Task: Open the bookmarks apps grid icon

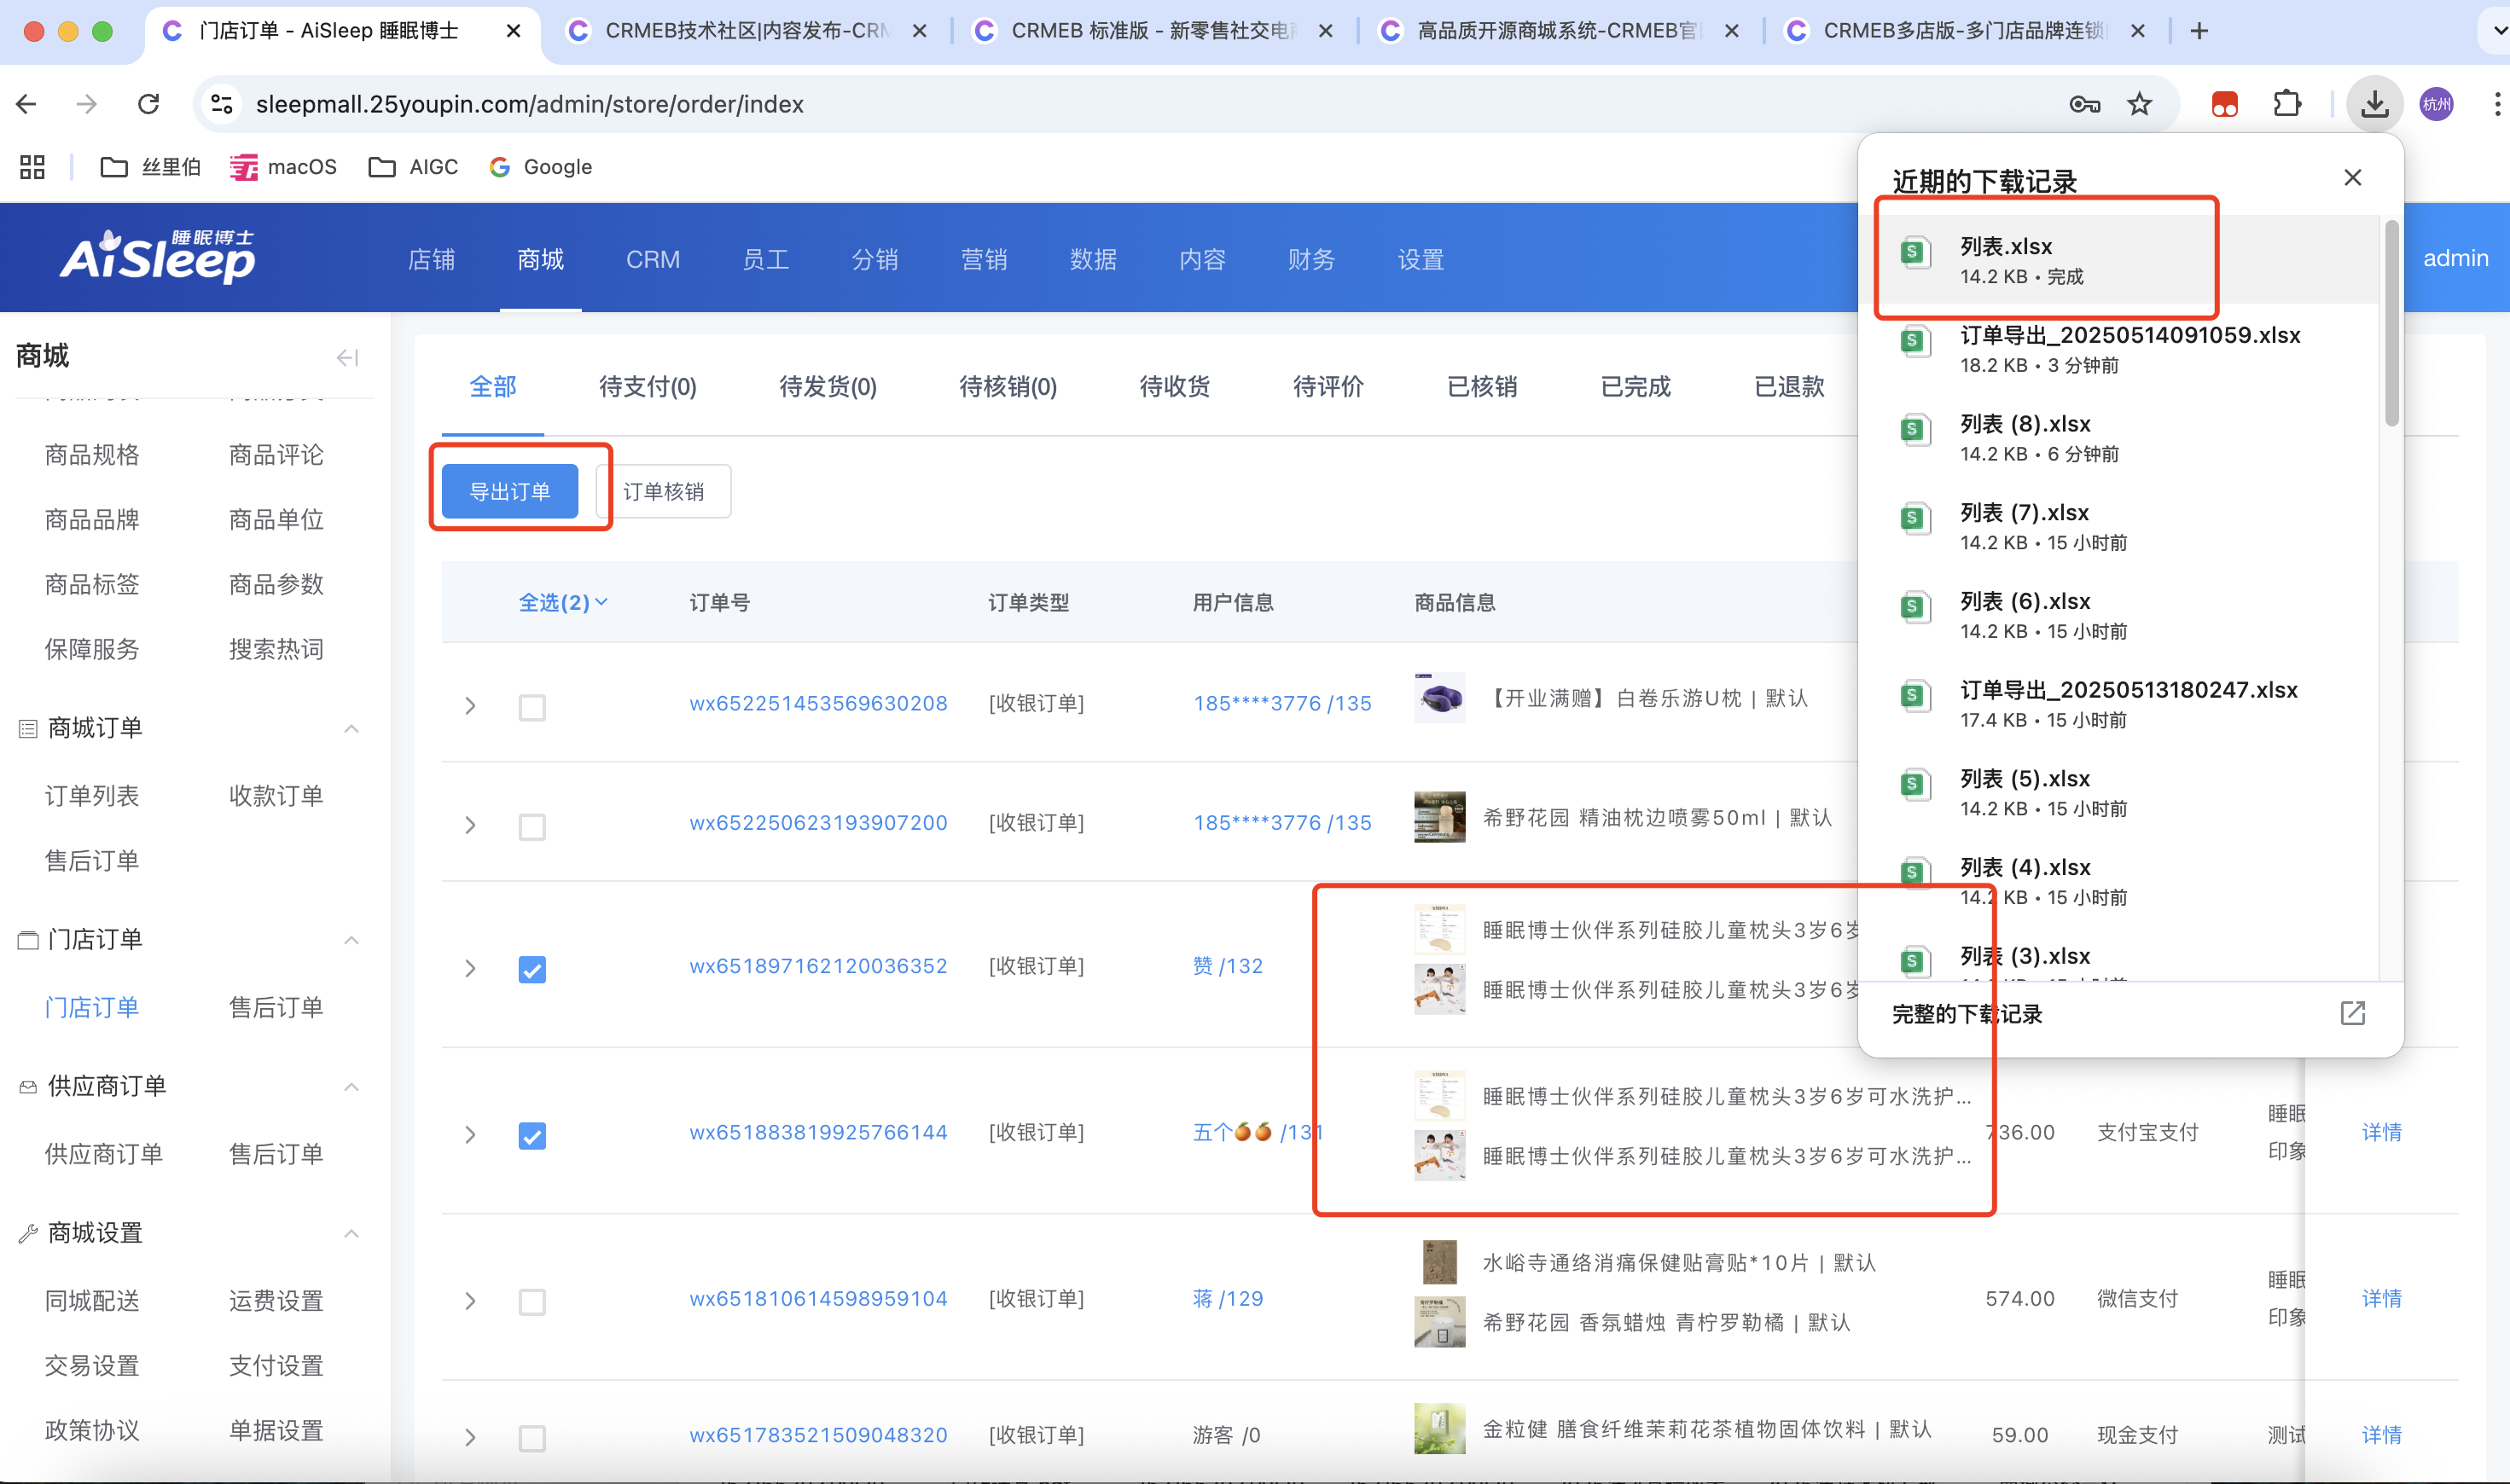Action: click(x=32, y=167)
